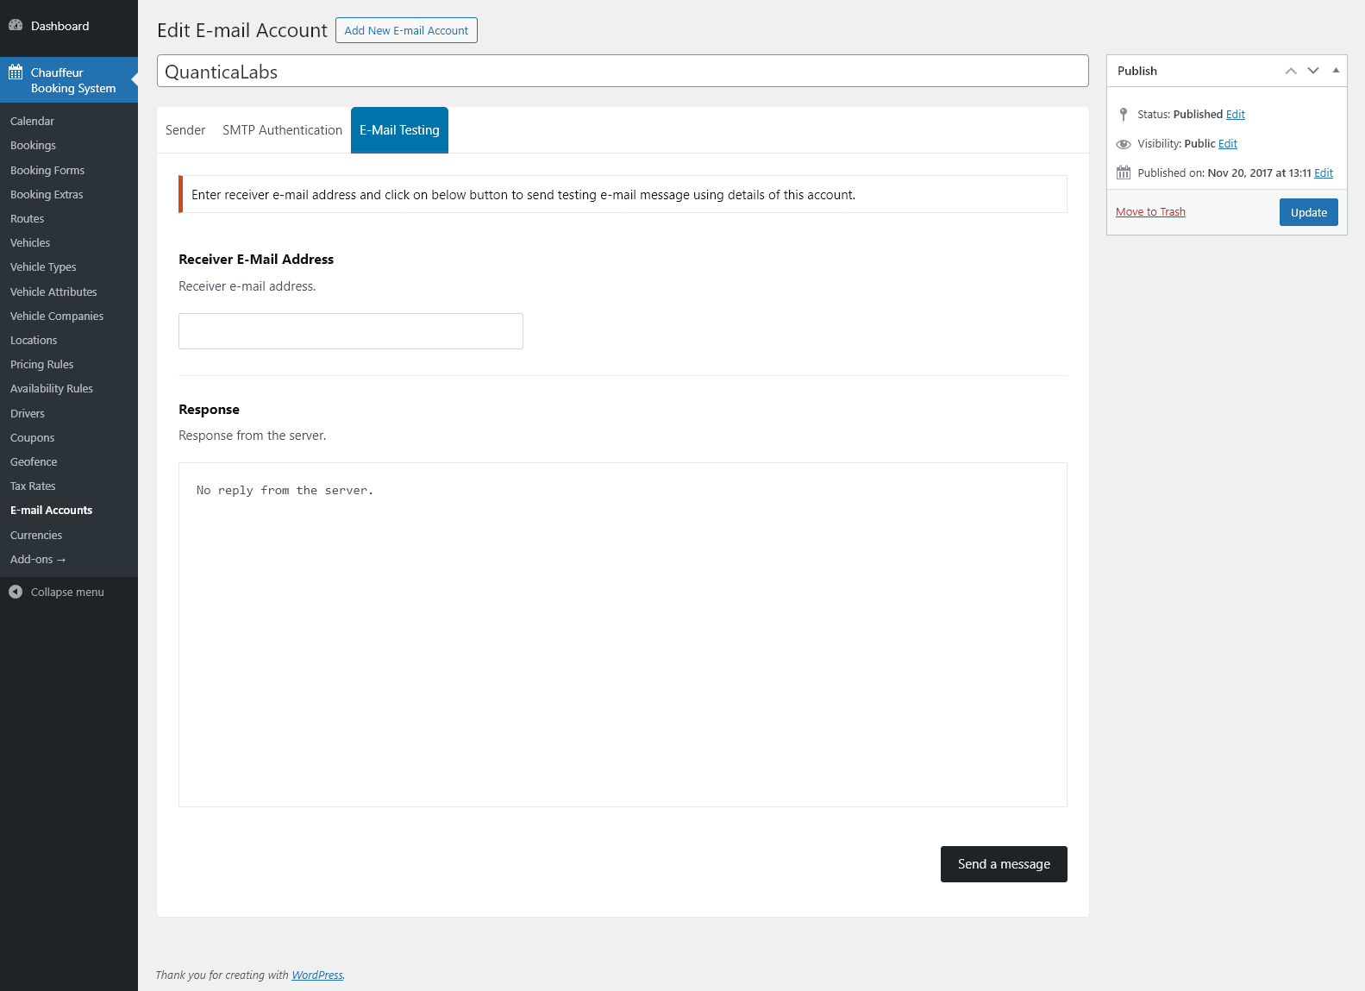Click Add New E-mail Account button
The height and width of the screenshot is (991, 1365).
tap(406, 30)
